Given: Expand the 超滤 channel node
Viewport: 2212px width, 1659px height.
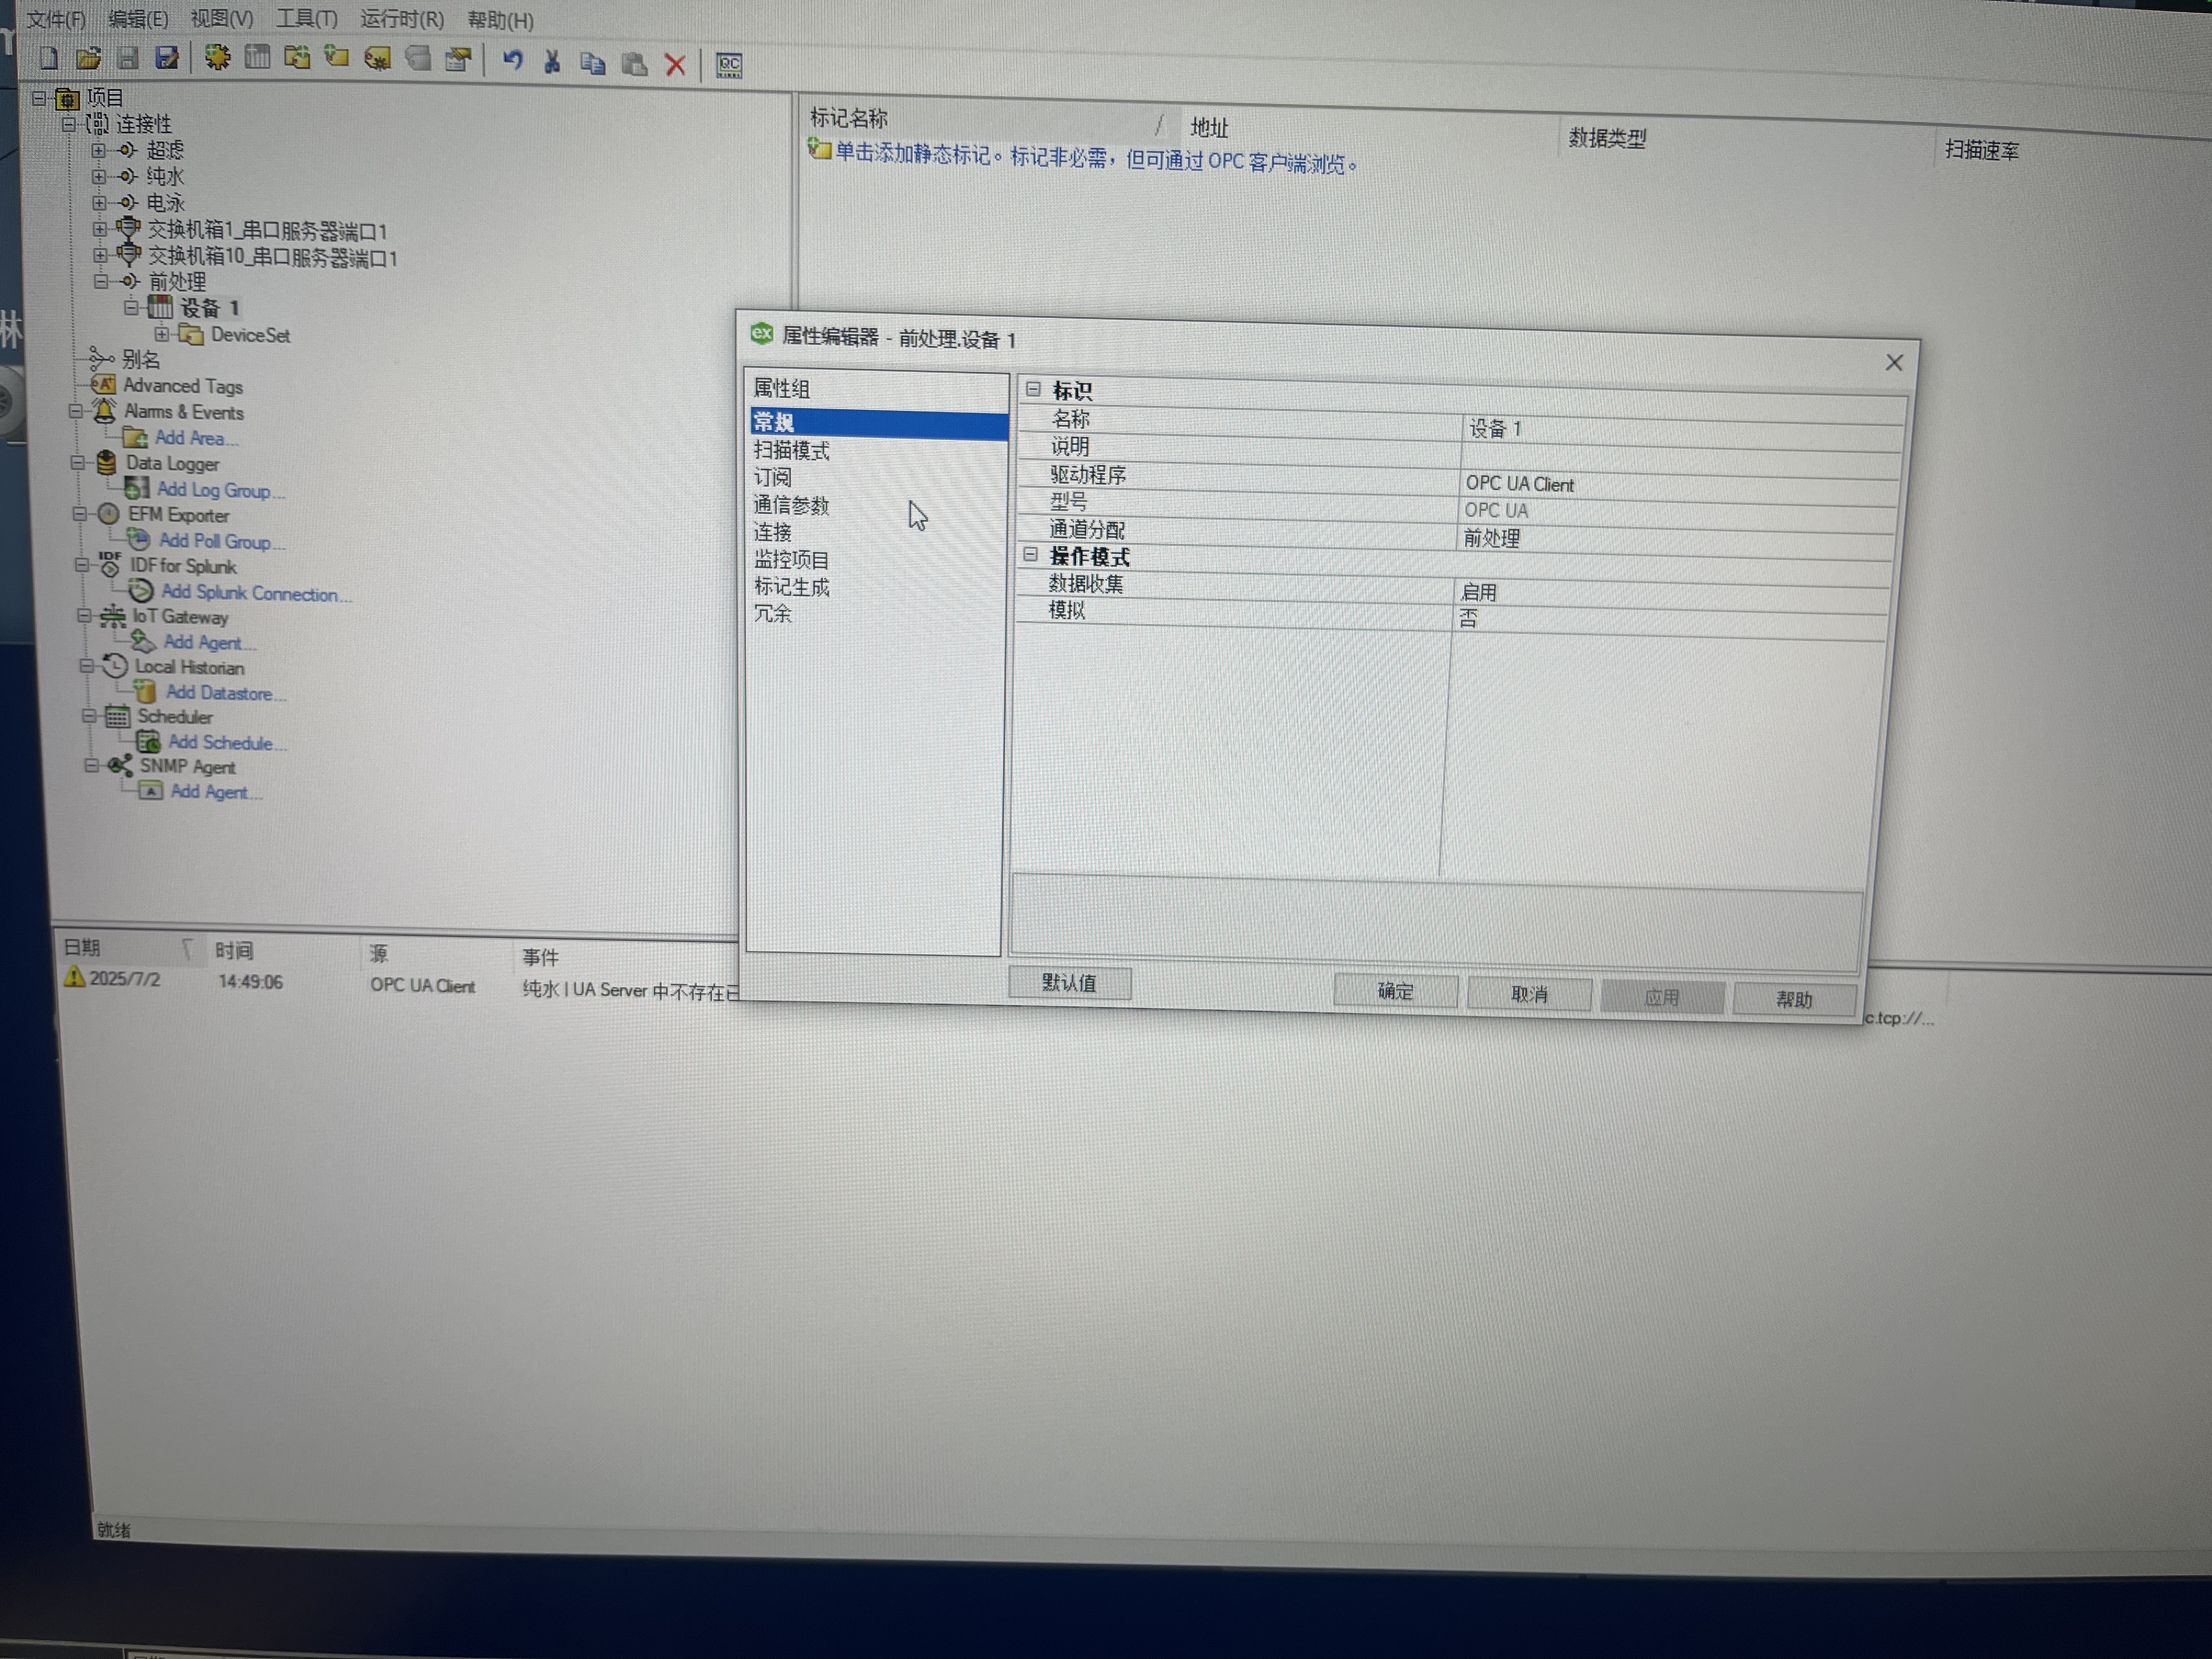Looking at the screenshot, I should tap(98, 150).
